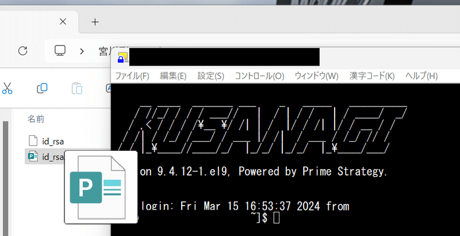
Task: Click the Paste clipboard icon in Explorer
Action: [x=77, y=88]
